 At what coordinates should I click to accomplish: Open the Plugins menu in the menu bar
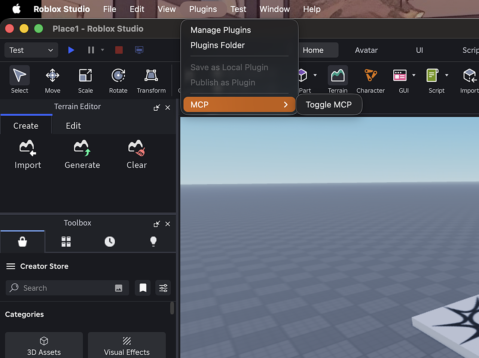tap(203, 9)
